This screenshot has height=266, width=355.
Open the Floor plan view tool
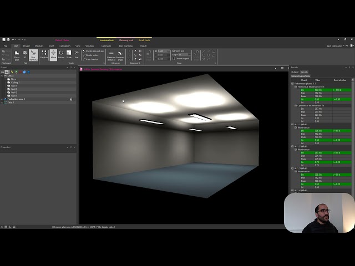coord(17,55)
